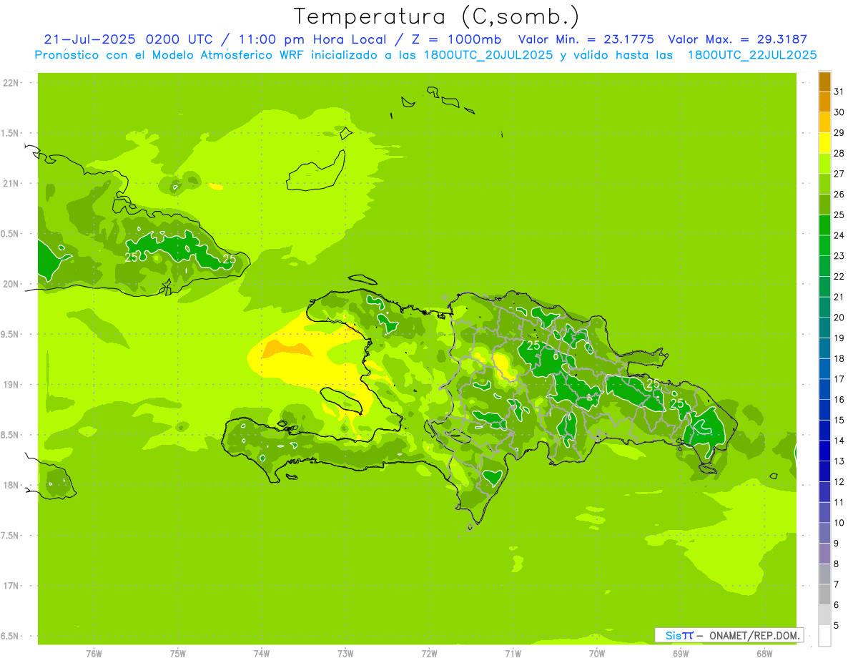Select the legend value 5 on color scale
Image resolution: width=858 pixels, height=663 pixels.
pyautogui.click(x=837, y=626)
